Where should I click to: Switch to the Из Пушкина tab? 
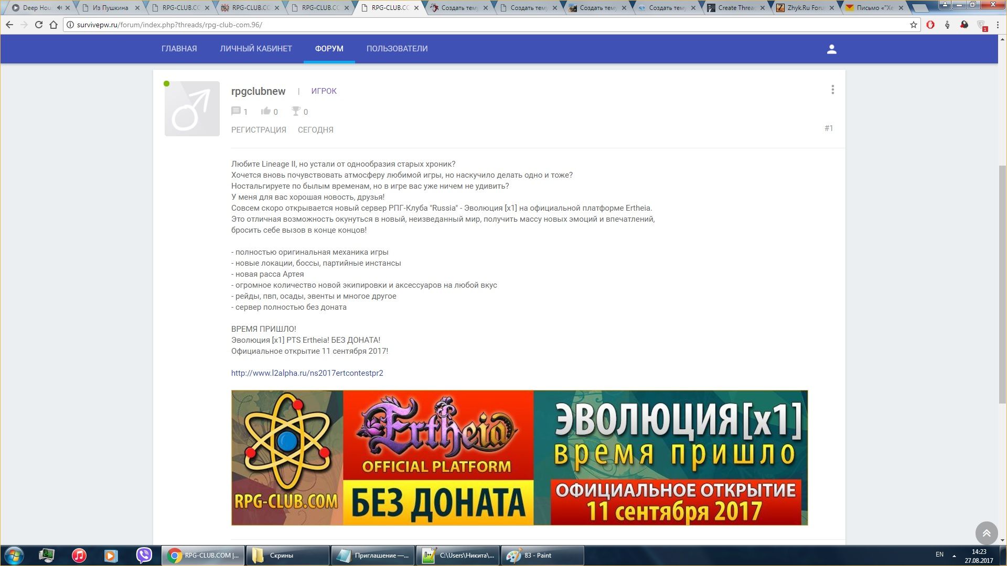[x=110, y=8]
